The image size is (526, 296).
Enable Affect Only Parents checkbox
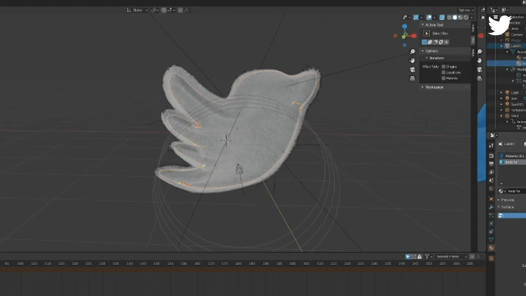click(x=443, y=78)
